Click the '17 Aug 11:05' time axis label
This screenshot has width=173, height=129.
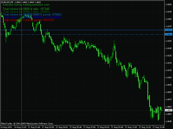click(131, 127)
